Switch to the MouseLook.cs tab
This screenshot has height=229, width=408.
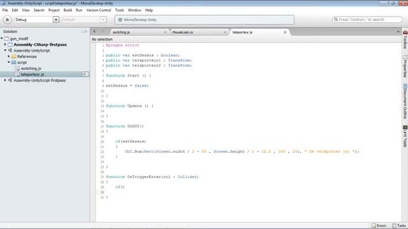click(183, 32)
